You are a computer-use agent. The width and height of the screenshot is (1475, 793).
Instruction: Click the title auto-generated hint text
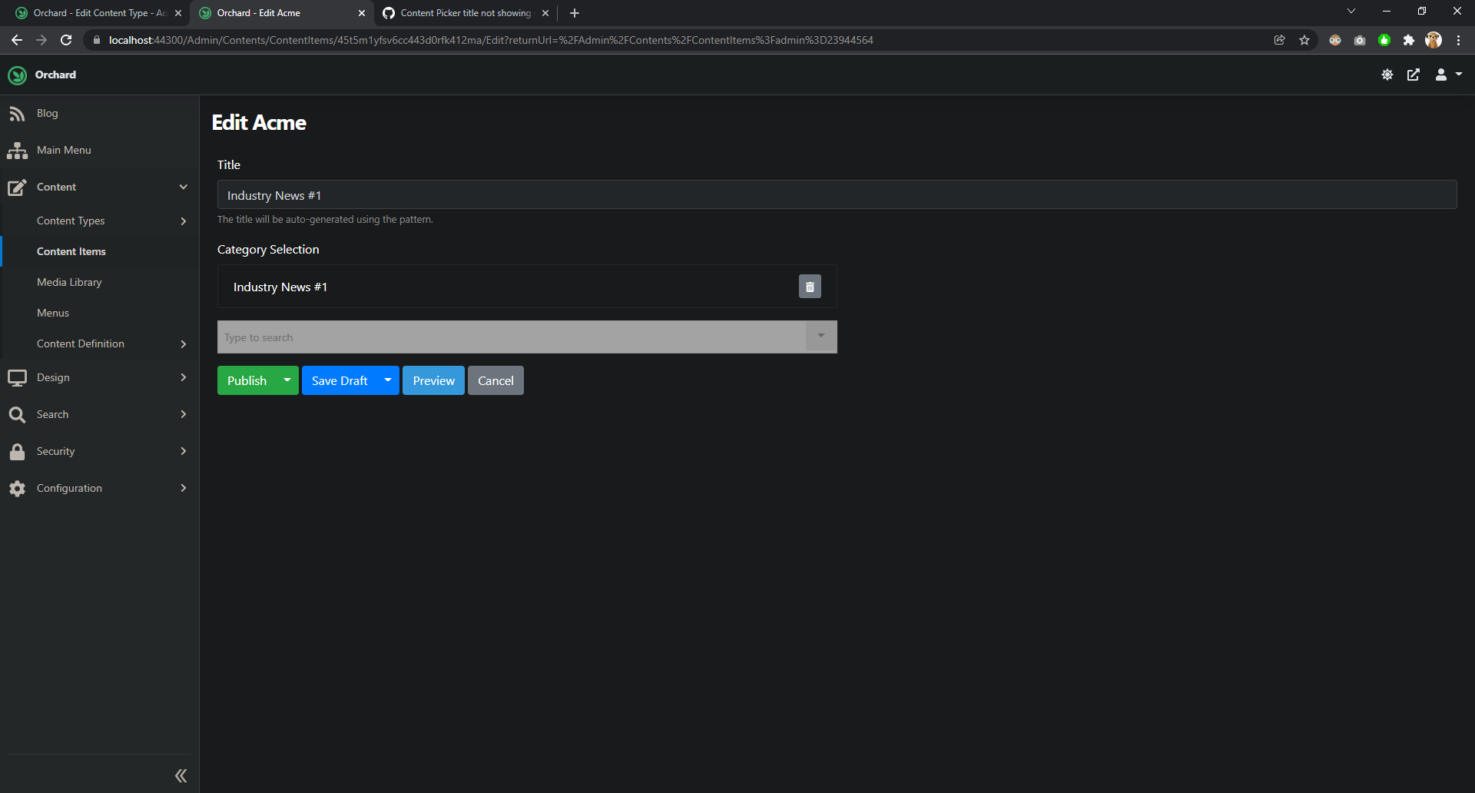click(325, 220)
